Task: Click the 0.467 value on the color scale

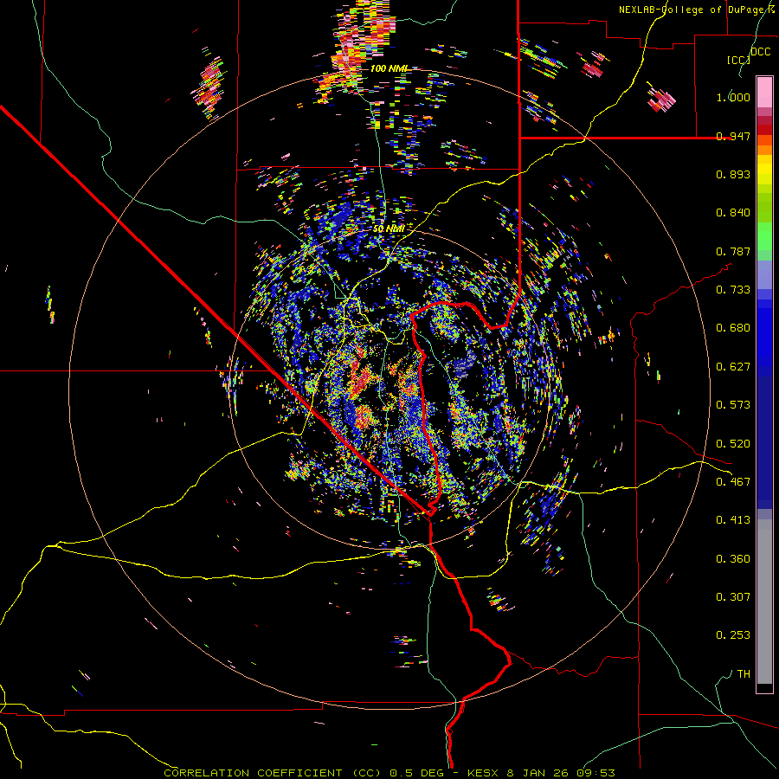Action: point(733,482)
